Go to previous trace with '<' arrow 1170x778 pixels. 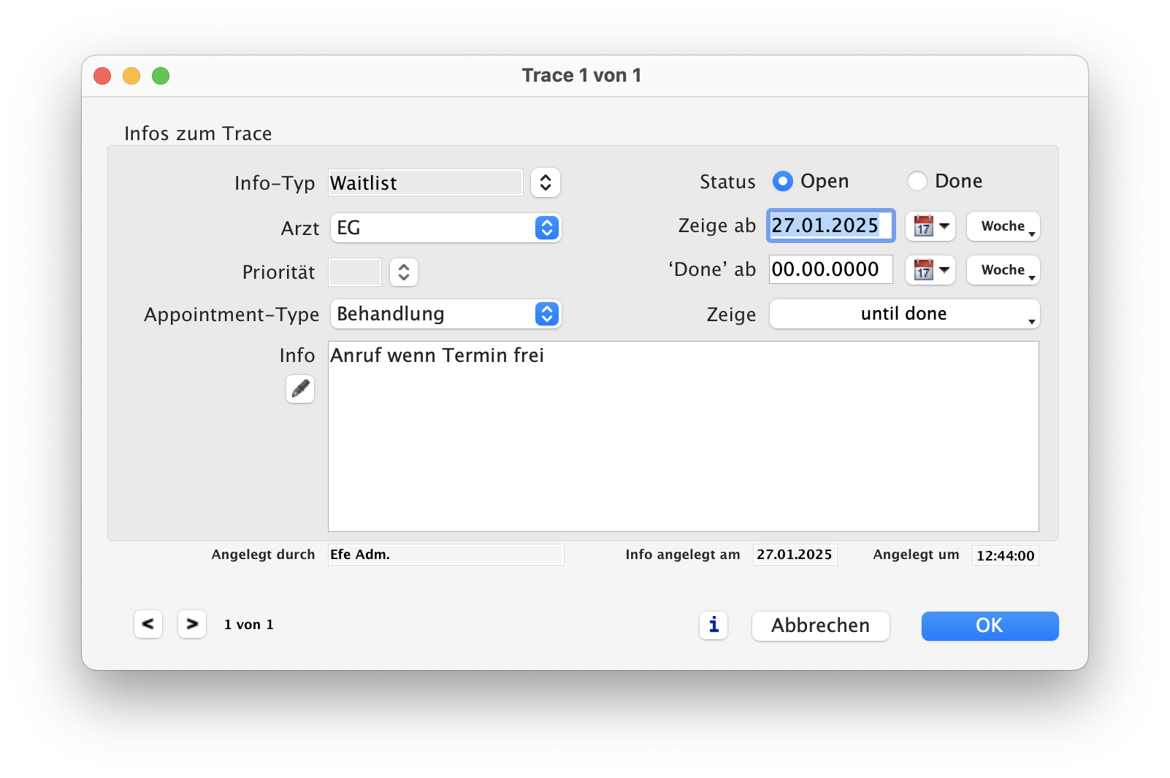148,624
